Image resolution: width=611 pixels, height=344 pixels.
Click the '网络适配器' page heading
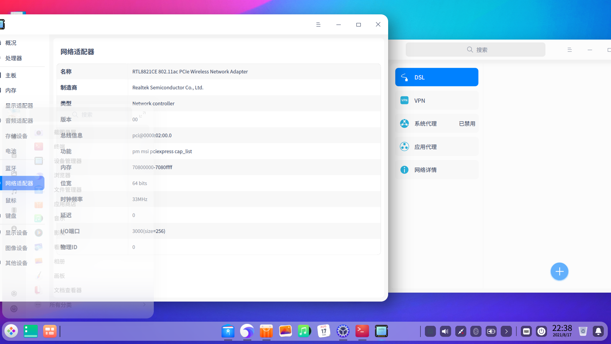tap(77, 52)
